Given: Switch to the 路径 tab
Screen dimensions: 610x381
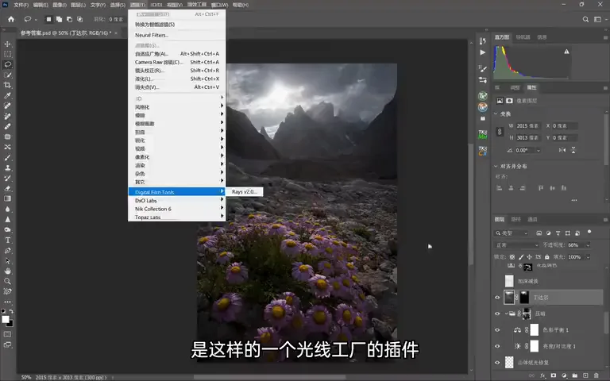Looking at the screenshot, I should 515,219.
